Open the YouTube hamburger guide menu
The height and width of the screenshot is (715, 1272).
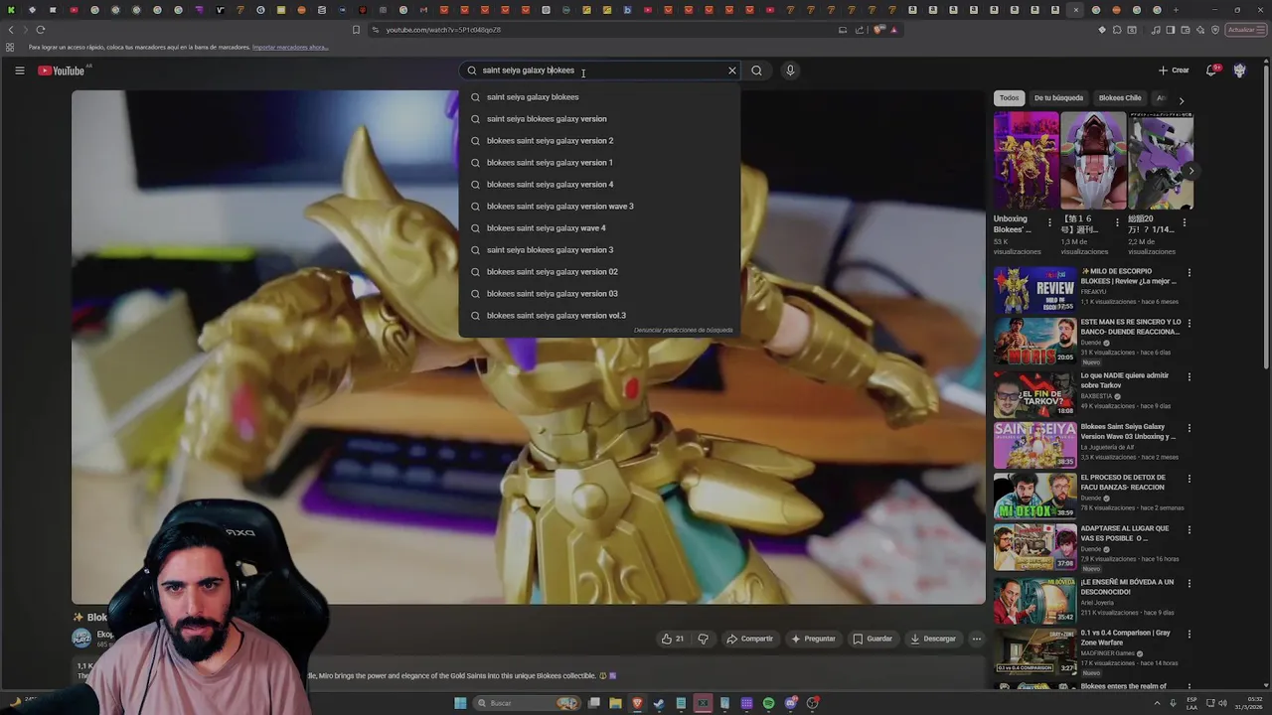pos(19,71)
